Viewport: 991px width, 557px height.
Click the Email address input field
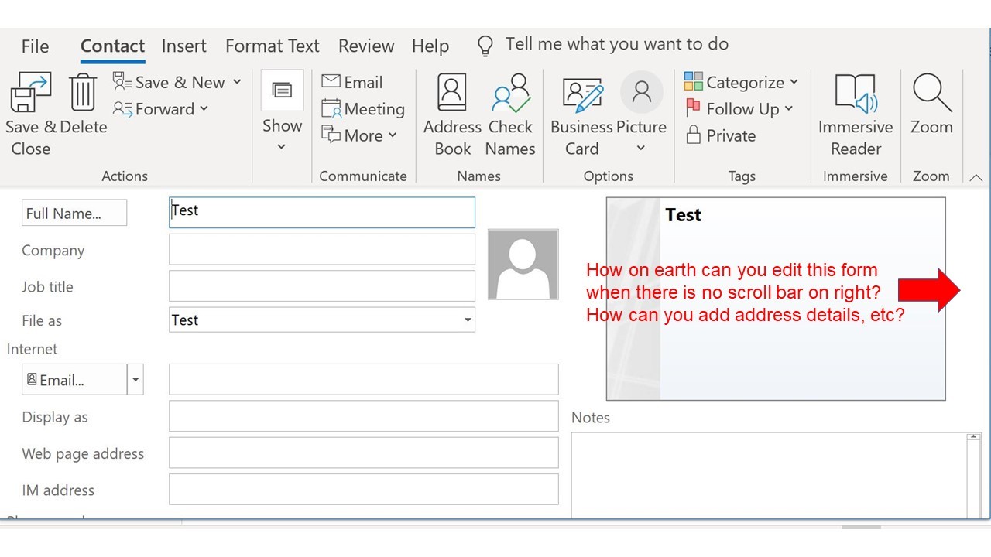click(x=364, y=380)
